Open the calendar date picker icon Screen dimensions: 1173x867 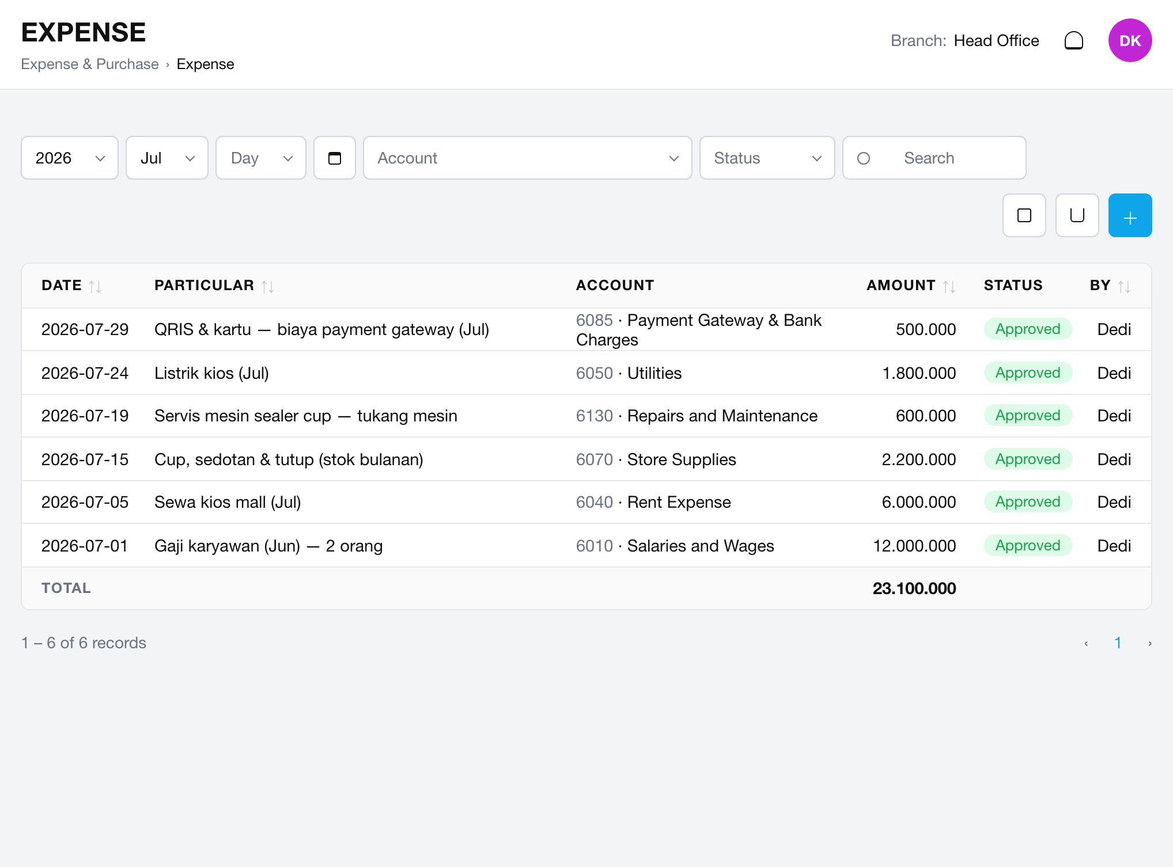click(335, 158)
